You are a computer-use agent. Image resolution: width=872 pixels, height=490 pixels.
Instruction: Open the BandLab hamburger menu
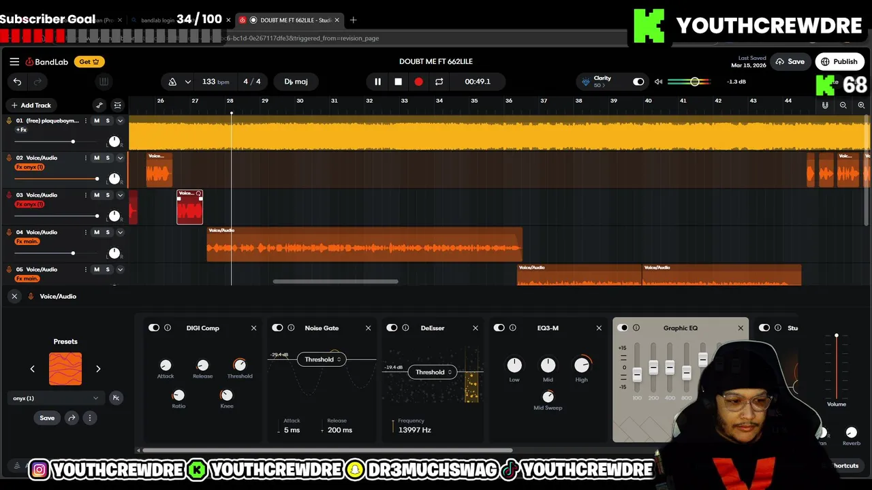tap(14, 61)
